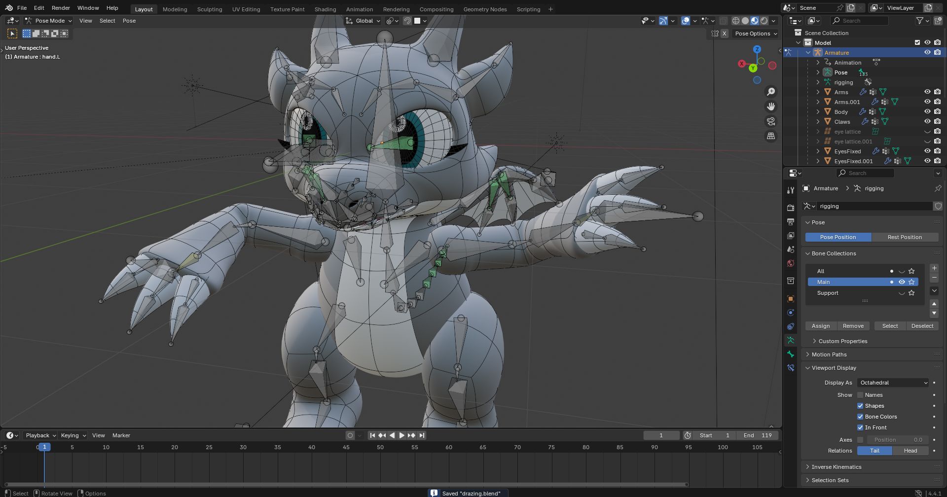Open the View Layer properties tab
The height and width of the screenshot is (497, 947).
point(791,236)
